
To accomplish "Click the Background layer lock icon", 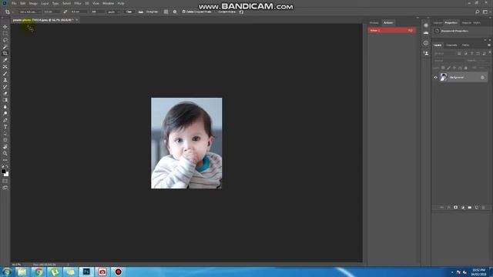I will [x=482, y=77].
